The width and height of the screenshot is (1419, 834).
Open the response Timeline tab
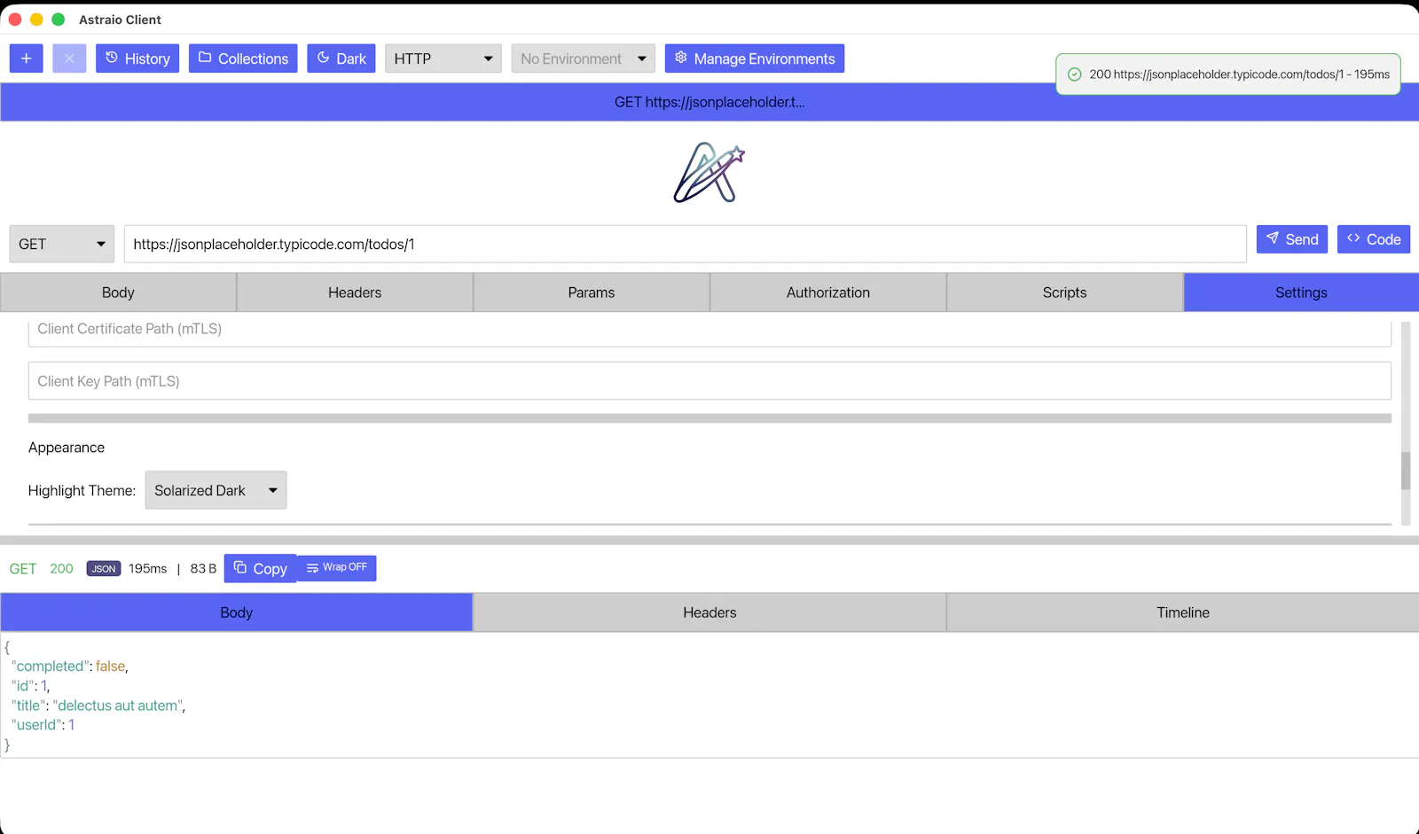(1183, 612)
